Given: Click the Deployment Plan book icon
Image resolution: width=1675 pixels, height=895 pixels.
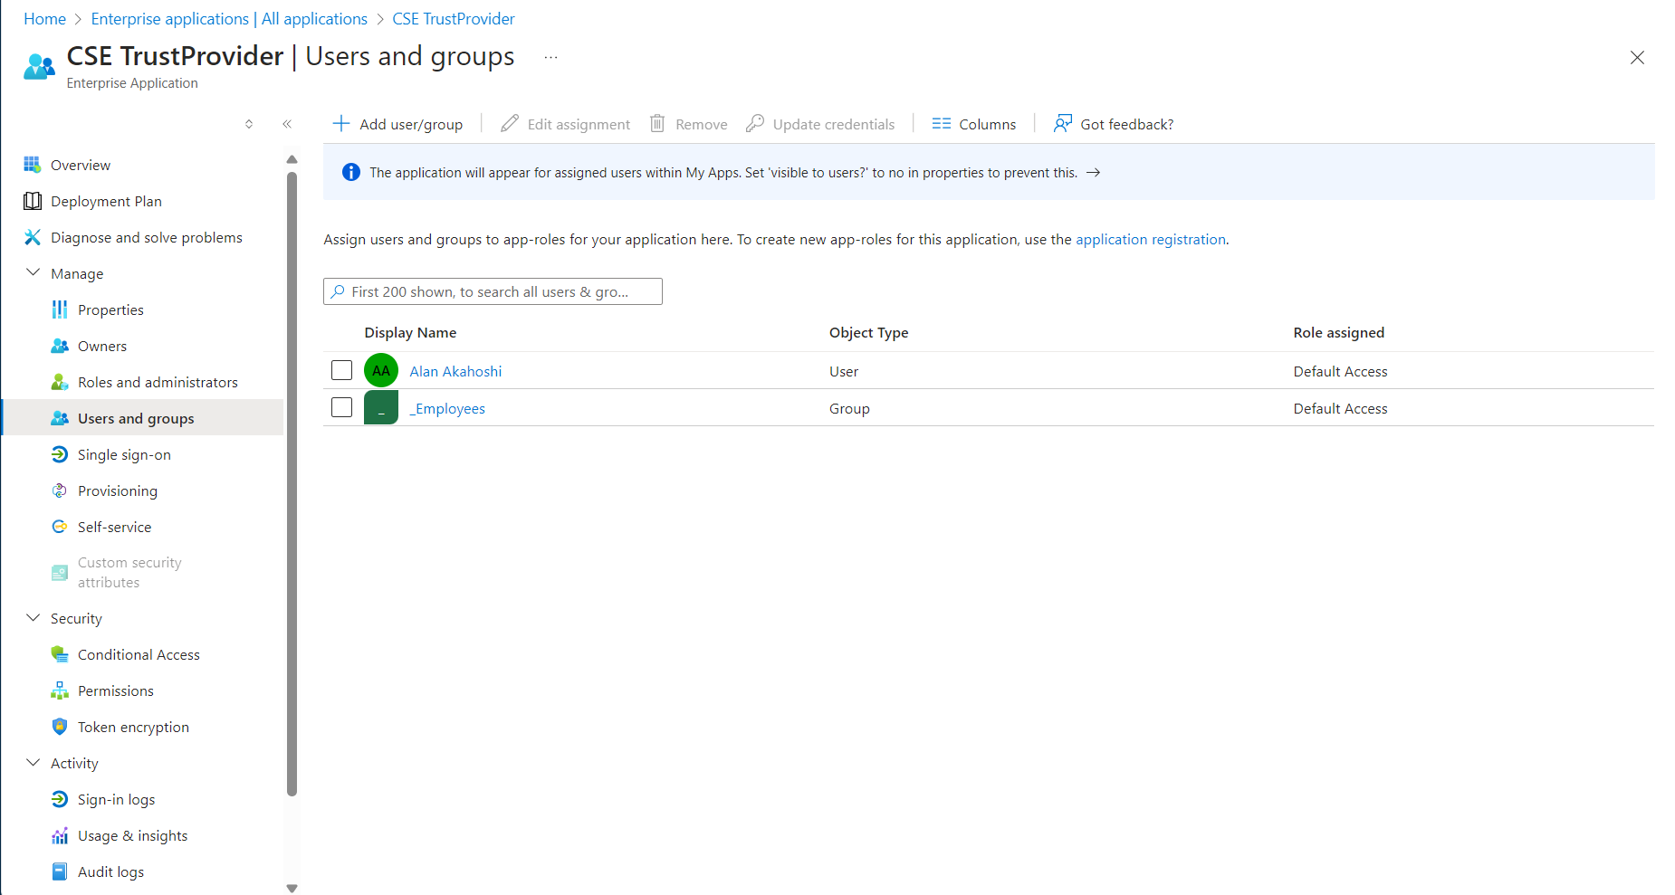Looking at the screenshot, I should (33, 201).
